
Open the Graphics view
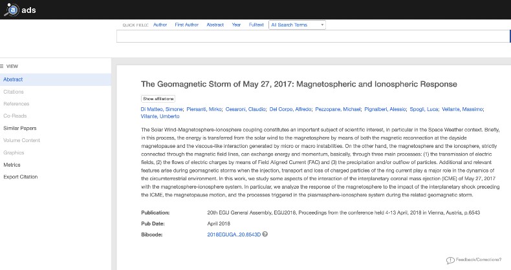click(14, 152)
